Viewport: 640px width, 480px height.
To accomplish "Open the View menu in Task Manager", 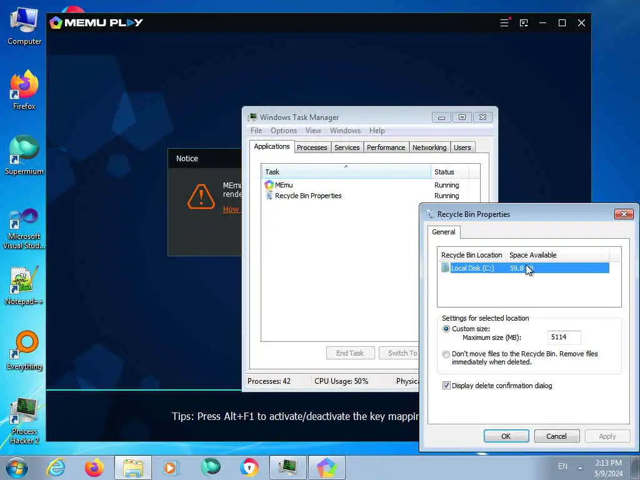I will 313,131.
